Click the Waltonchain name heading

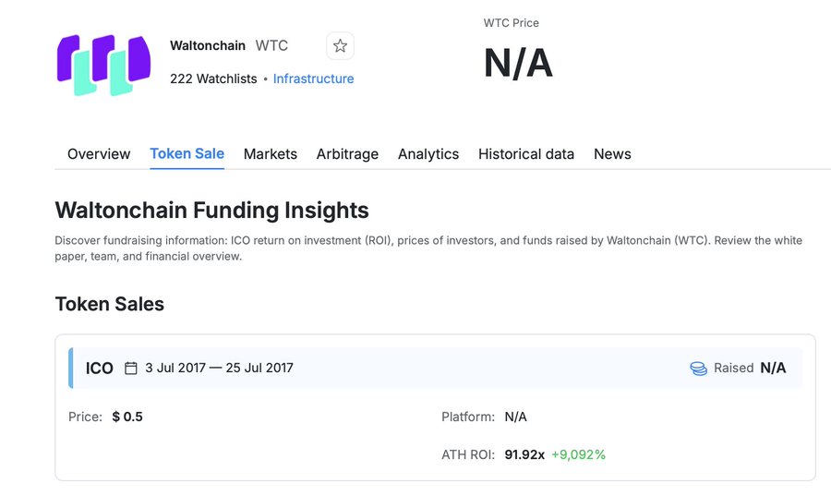click(x=208, y=45)
